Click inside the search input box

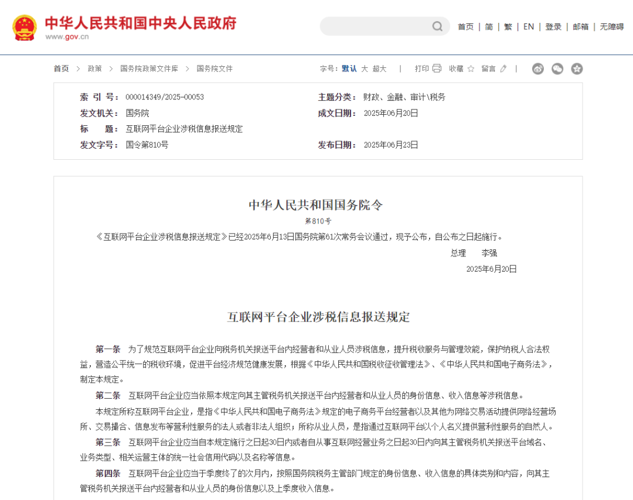tap(375, 26)
